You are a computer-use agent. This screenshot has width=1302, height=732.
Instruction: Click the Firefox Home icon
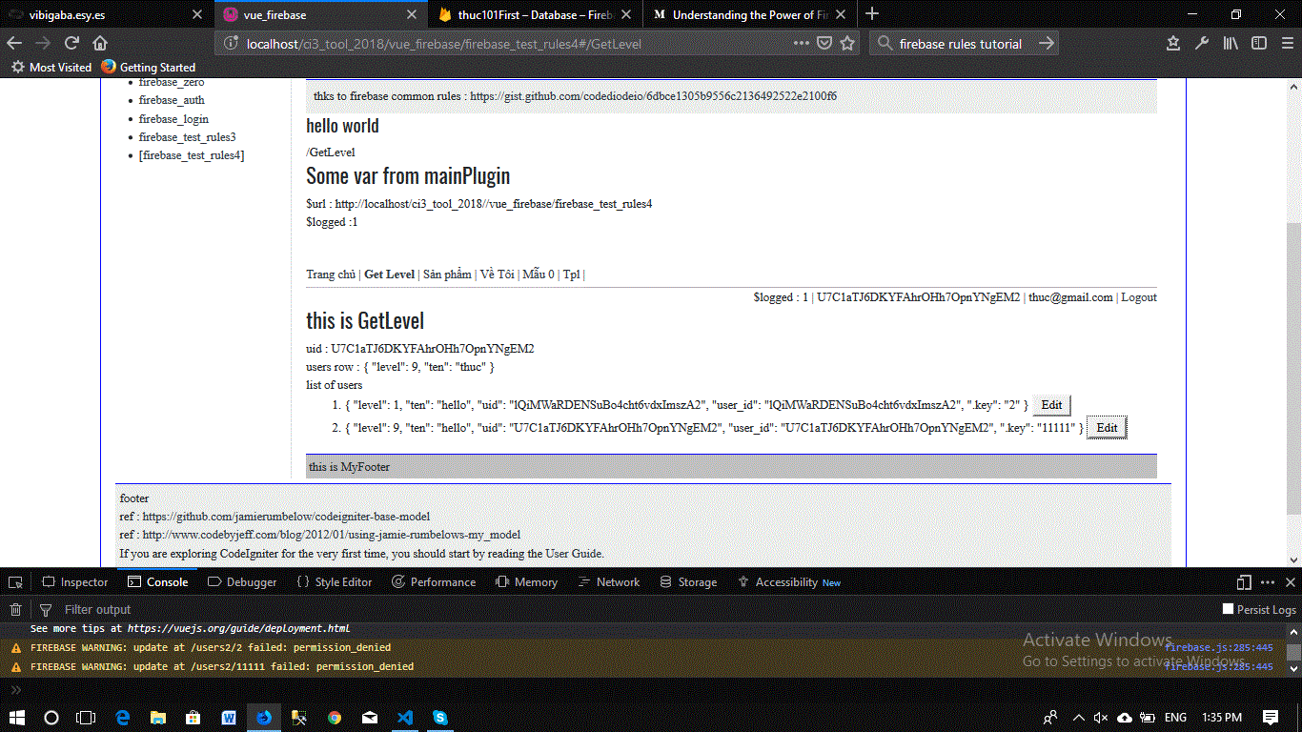pos(100,43)
